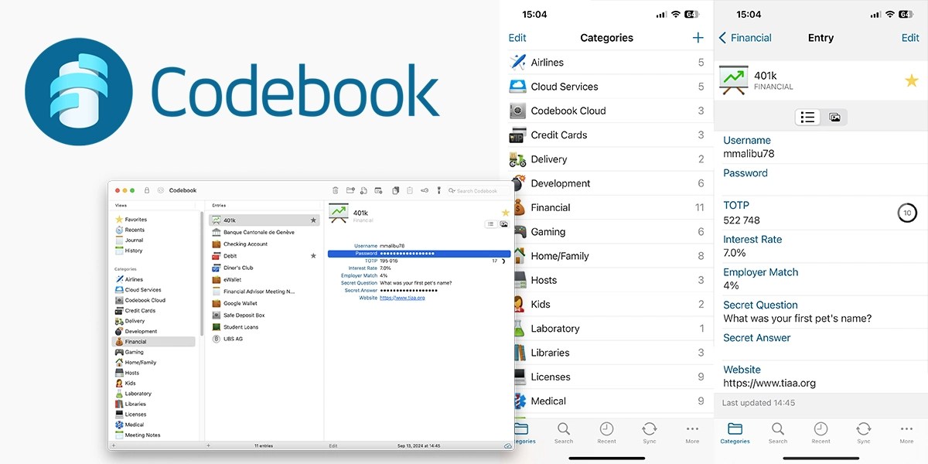Tap Edit on iPhone Categories screen

coord(517,38)
